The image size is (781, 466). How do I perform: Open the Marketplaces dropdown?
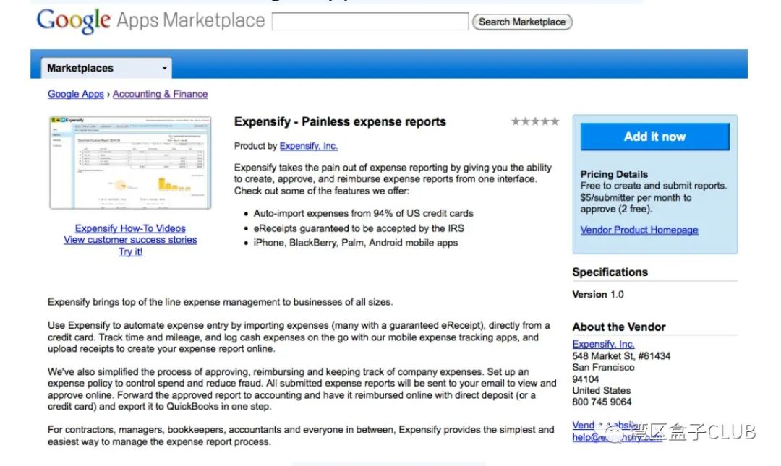[x=106, y=68]
